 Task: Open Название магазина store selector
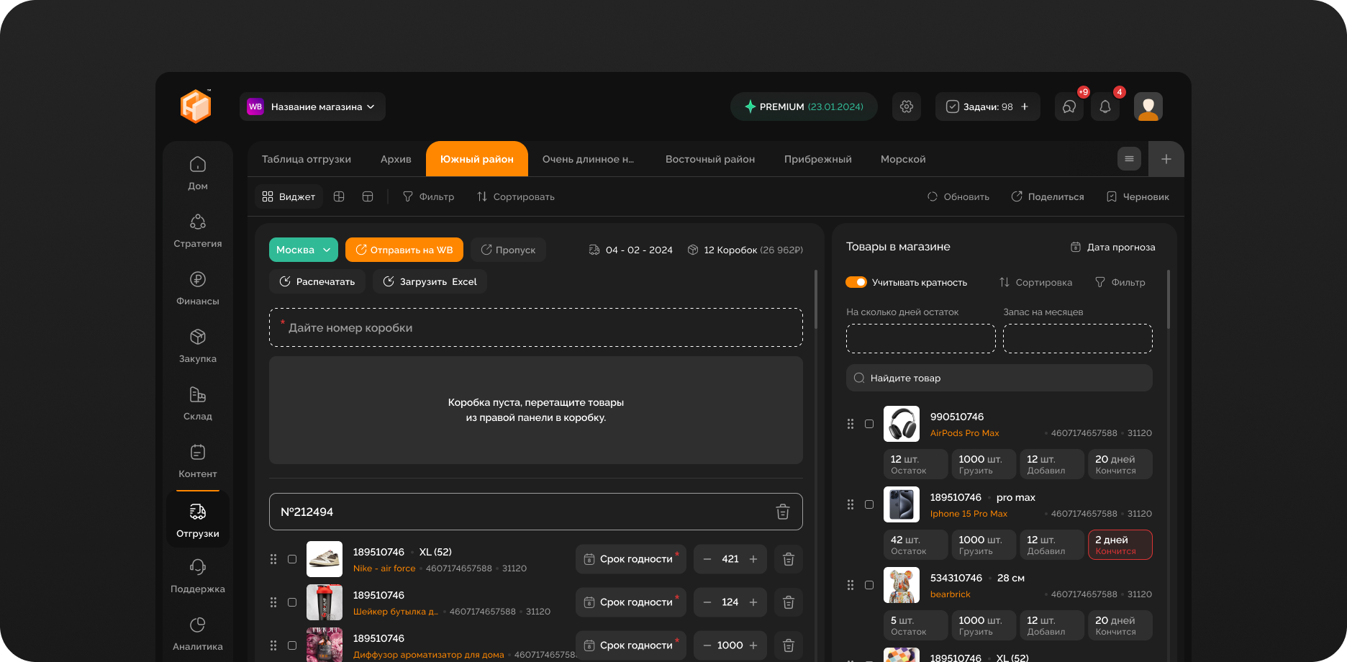312,106
